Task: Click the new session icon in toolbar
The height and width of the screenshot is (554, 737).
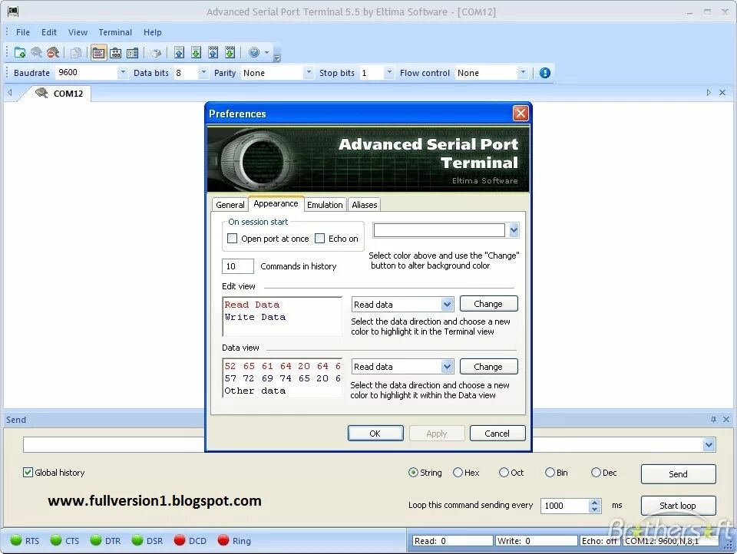Action: (20, 52)
